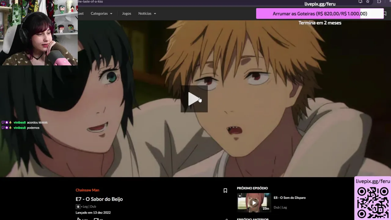Click the age rating 18 badge under title
Image resolution: width=391 pixels, height=220 pixels.
[x=78, y=207]
